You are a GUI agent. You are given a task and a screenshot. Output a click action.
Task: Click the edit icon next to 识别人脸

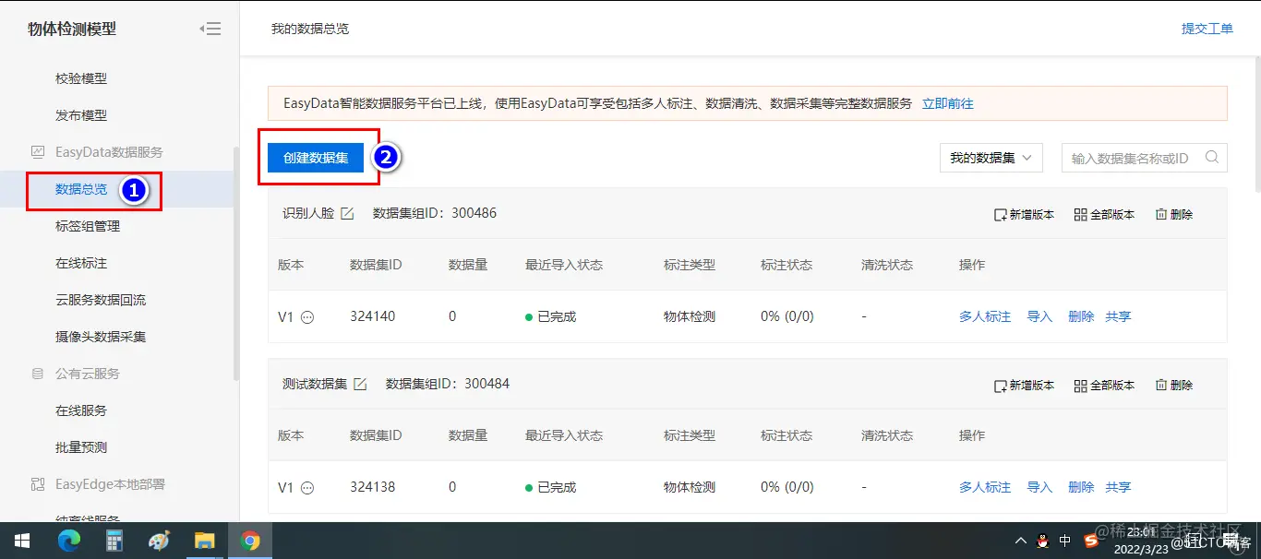click(347, 213)
